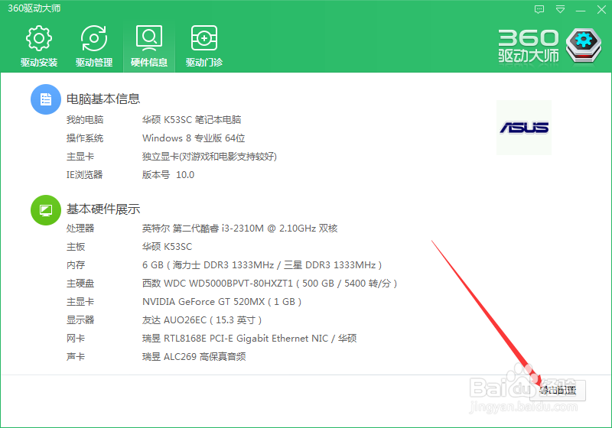Click the feedback message icon in title bar
The image size is (612, 428).
pos(539,9)
